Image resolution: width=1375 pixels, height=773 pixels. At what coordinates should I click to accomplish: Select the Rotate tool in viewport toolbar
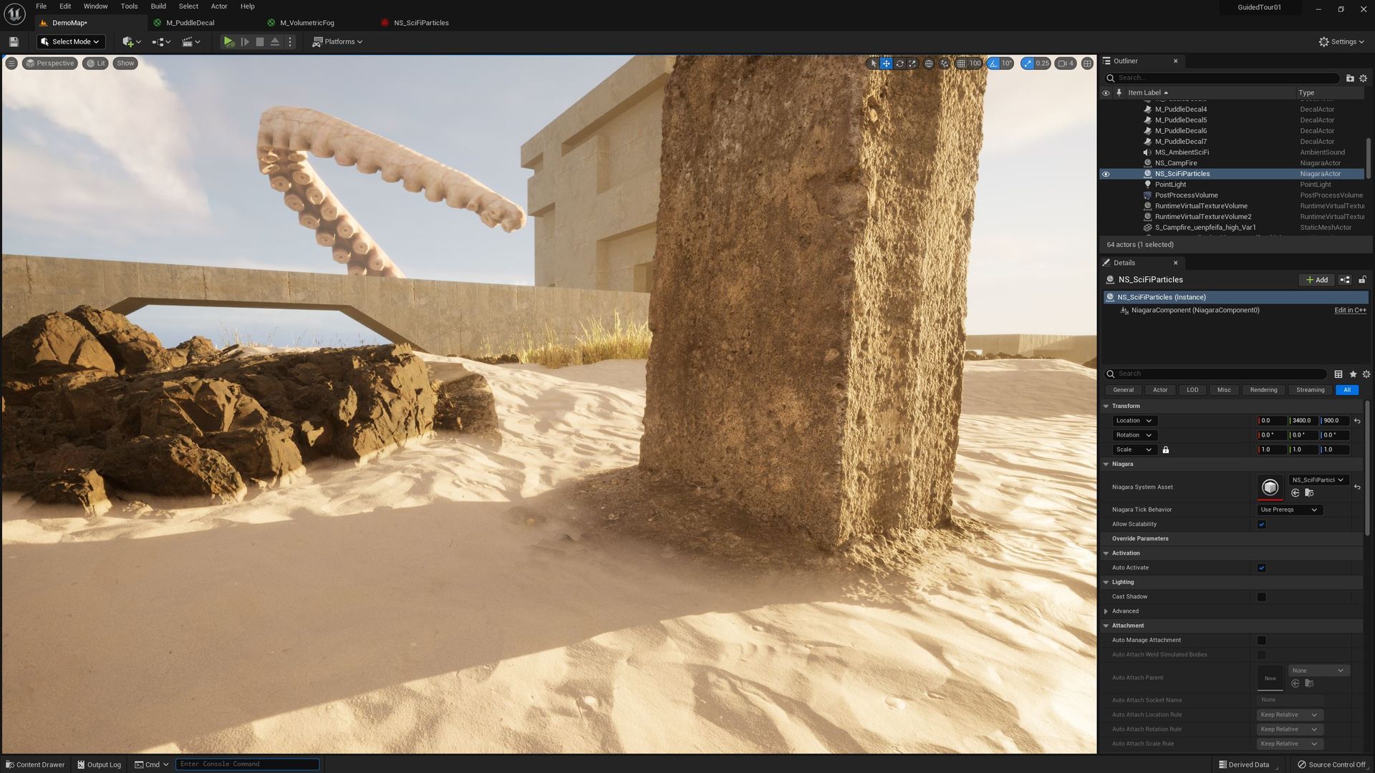899,63
